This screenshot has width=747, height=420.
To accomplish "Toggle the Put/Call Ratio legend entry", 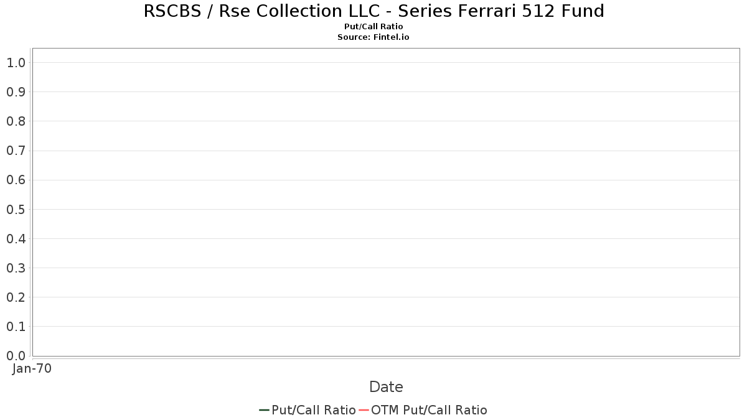I will click(313, 410).
